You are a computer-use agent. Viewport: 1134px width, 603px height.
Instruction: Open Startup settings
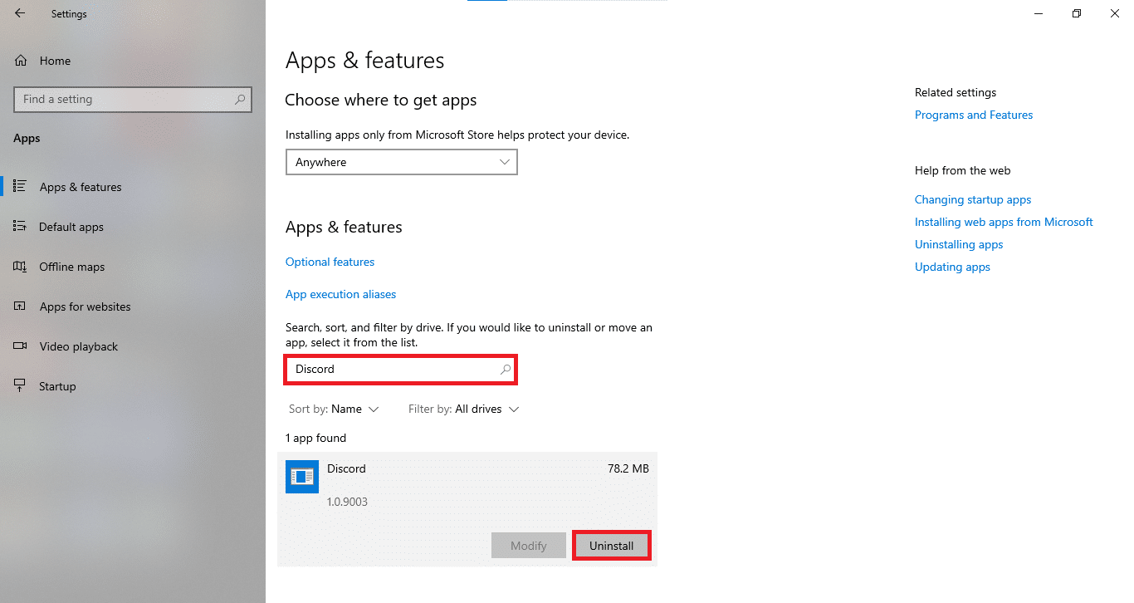coord(55,385)
